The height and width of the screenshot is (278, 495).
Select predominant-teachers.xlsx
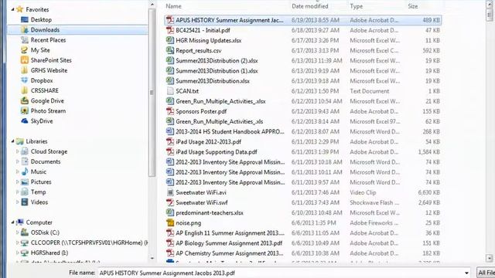click(303, 213)
